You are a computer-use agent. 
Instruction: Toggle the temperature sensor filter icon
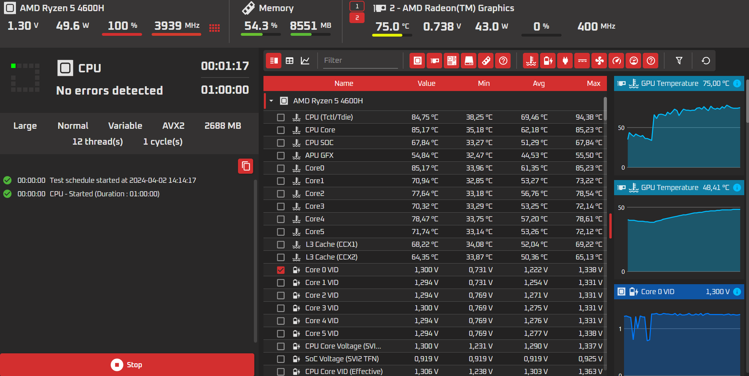click(531, 60)
